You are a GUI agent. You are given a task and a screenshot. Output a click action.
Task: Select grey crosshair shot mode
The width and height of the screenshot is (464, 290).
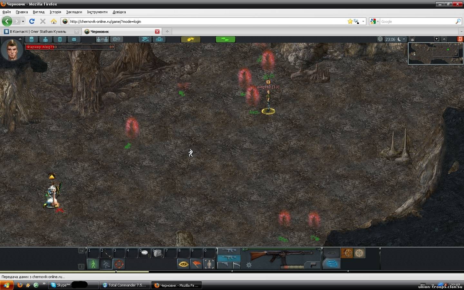(x=359, y=253)
